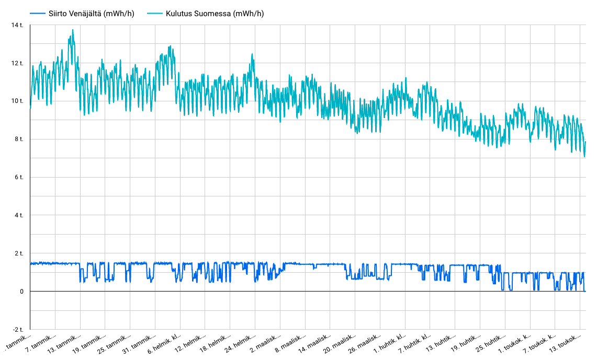Screen dimensions: 597x361
Task: Select the 8 t. y-axis label
Action: [19, 139]
